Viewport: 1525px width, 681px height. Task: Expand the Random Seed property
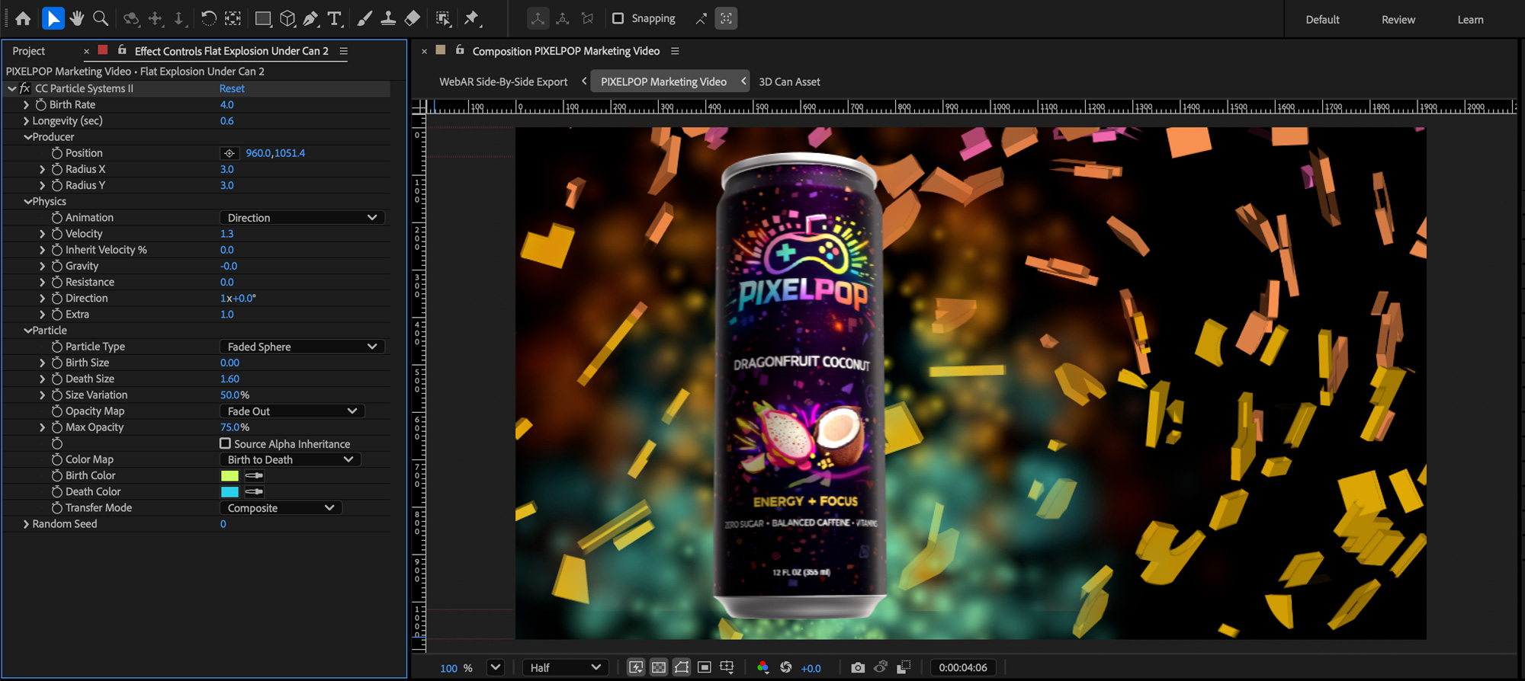(x=26, y=524)
